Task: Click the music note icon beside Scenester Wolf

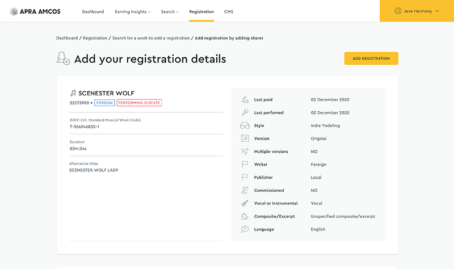Action: click(x=73, y=93)
